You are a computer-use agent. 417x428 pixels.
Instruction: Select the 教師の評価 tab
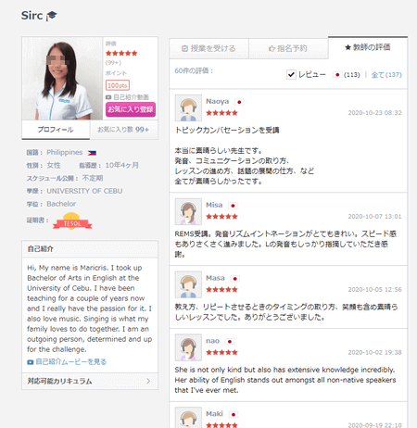click(x=368, y=47)
